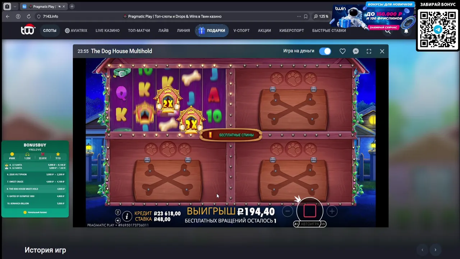Show the next games in История игр
This screenshot has width=460, height=259.
(435, 250)
